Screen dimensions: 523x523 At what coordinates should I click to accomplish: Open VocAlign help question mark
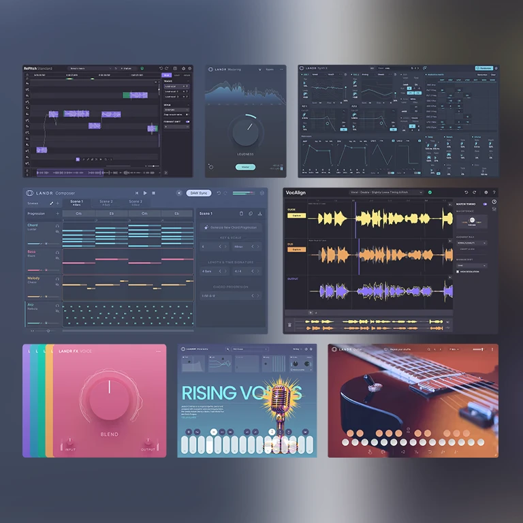tap(494, 193)
